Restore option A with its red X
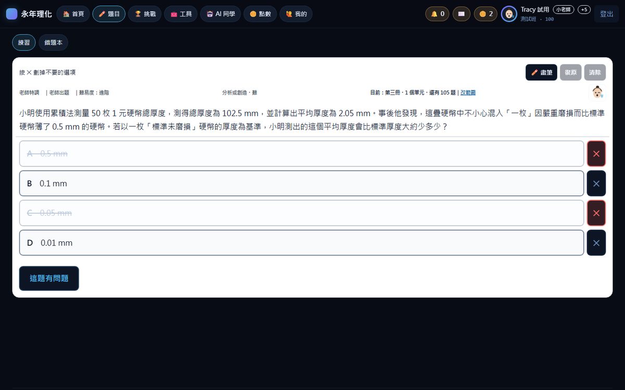Image resolution: width=625 pixels, height=390 pixels. point(596,153)
